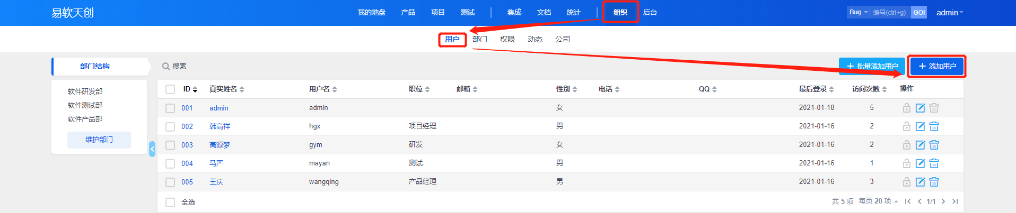Open the 我的地盘 menu

pyautogui.click(x=371, y=13)
